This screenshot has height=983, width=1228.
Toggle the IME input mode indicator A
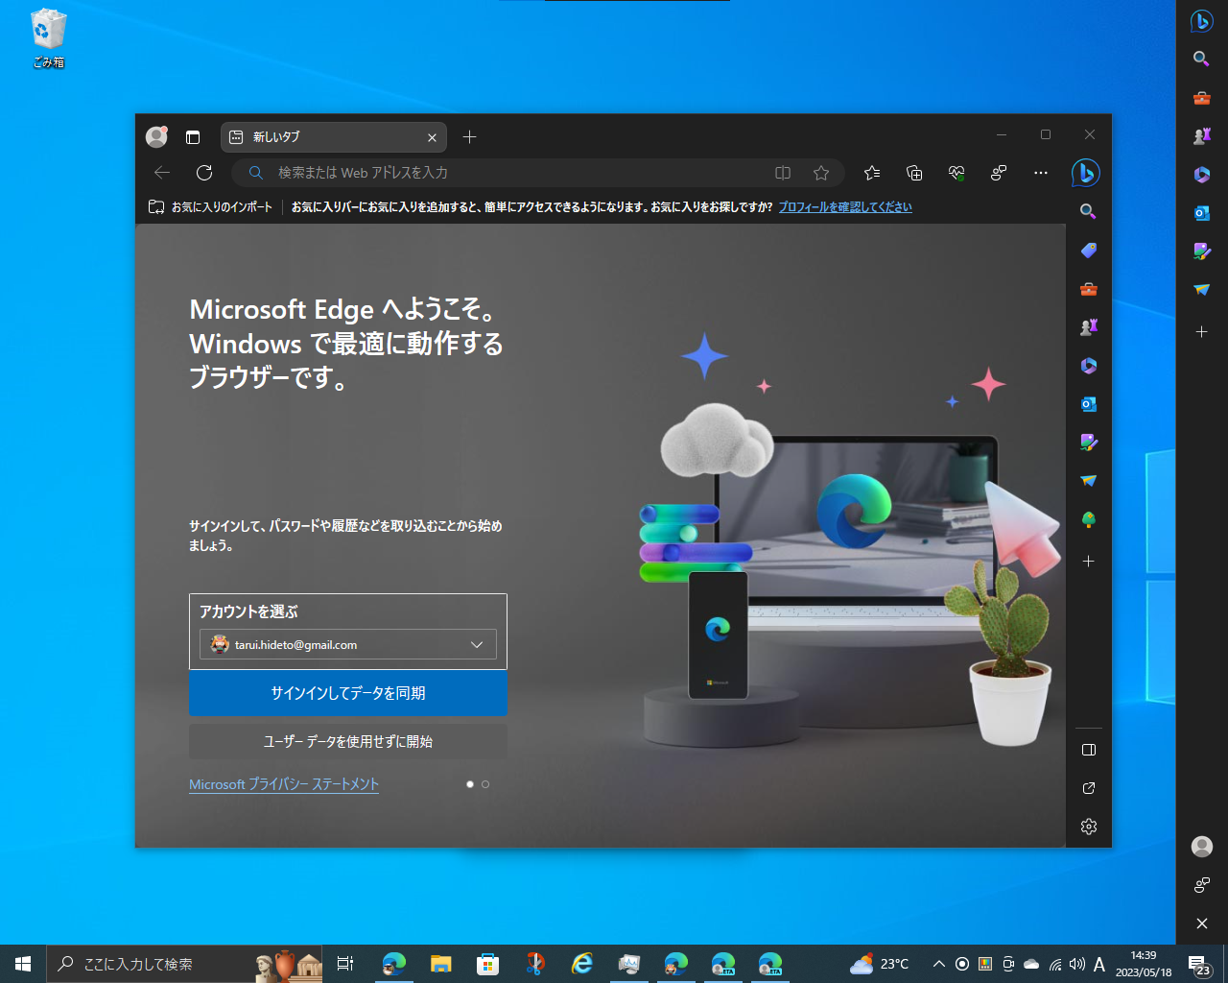1099,964
